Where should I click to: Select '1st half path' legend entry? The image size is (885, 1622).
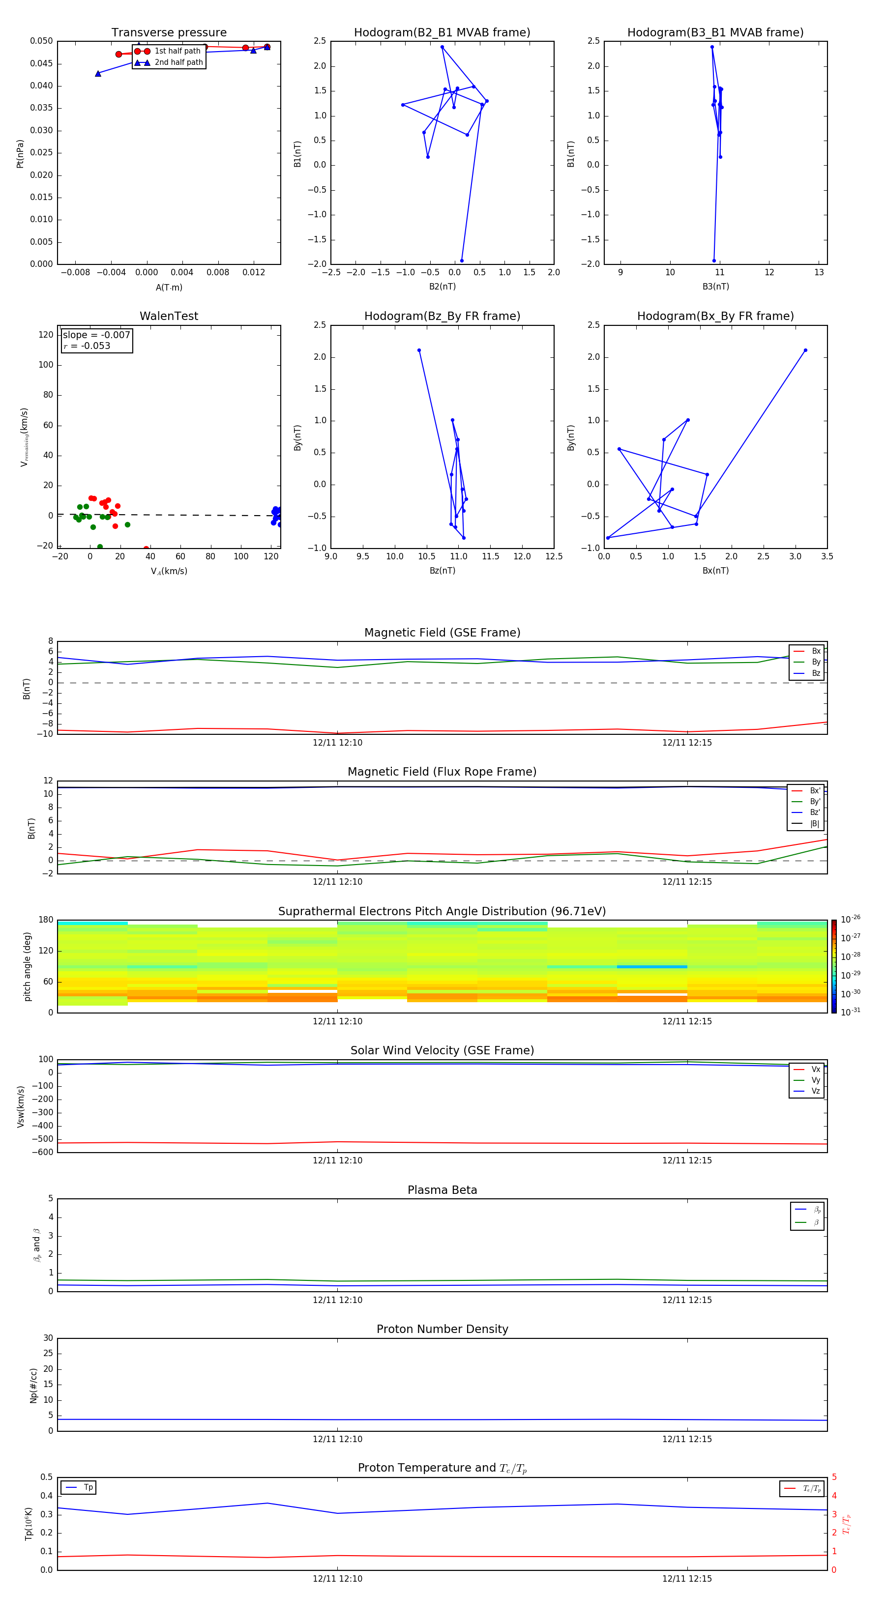click(168, 51)
